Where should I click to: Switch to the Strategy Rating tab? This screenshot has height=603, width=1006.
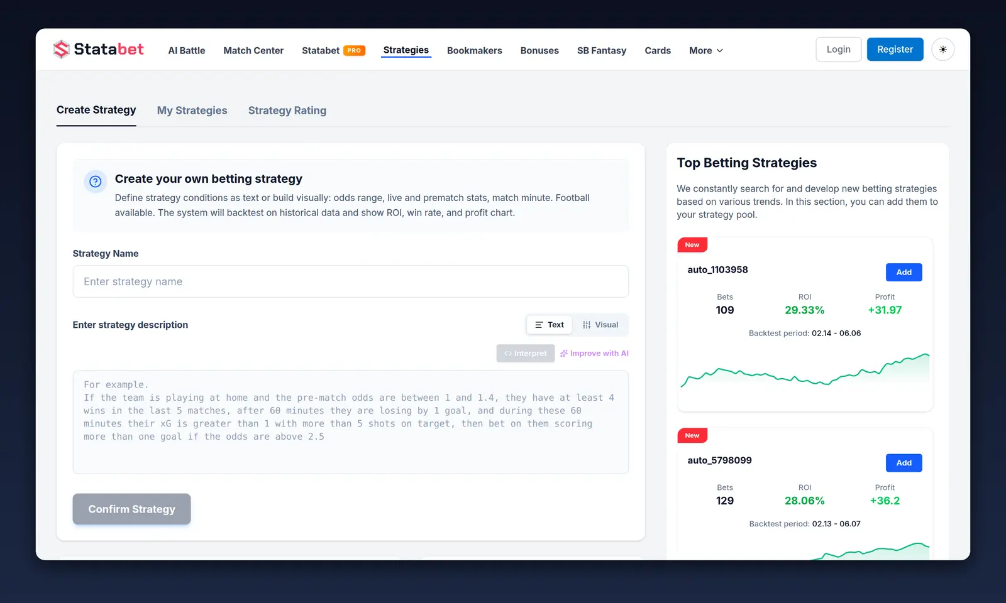287,111
